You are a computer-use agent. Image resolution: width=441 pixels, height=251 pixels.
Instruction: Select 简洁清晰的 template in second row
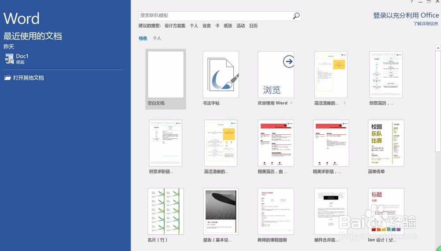tap(221, 143)
